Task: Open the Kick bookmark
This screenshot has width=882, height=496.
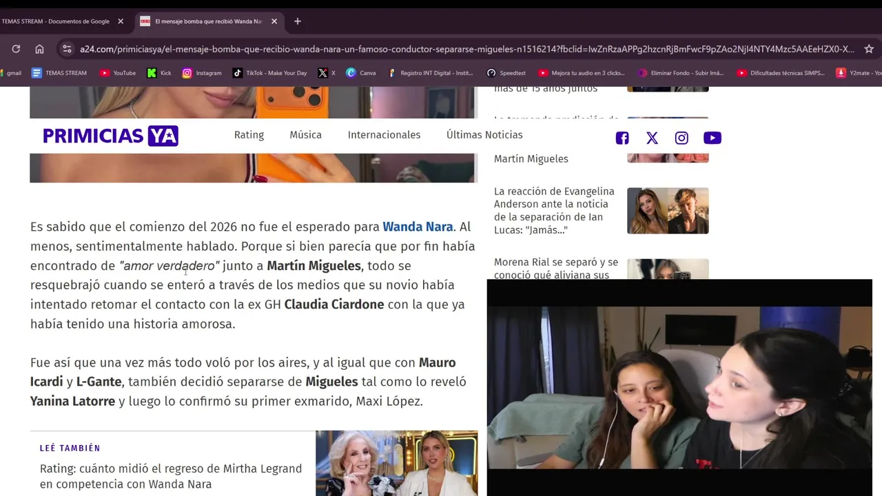Action: tap(159, 73)
